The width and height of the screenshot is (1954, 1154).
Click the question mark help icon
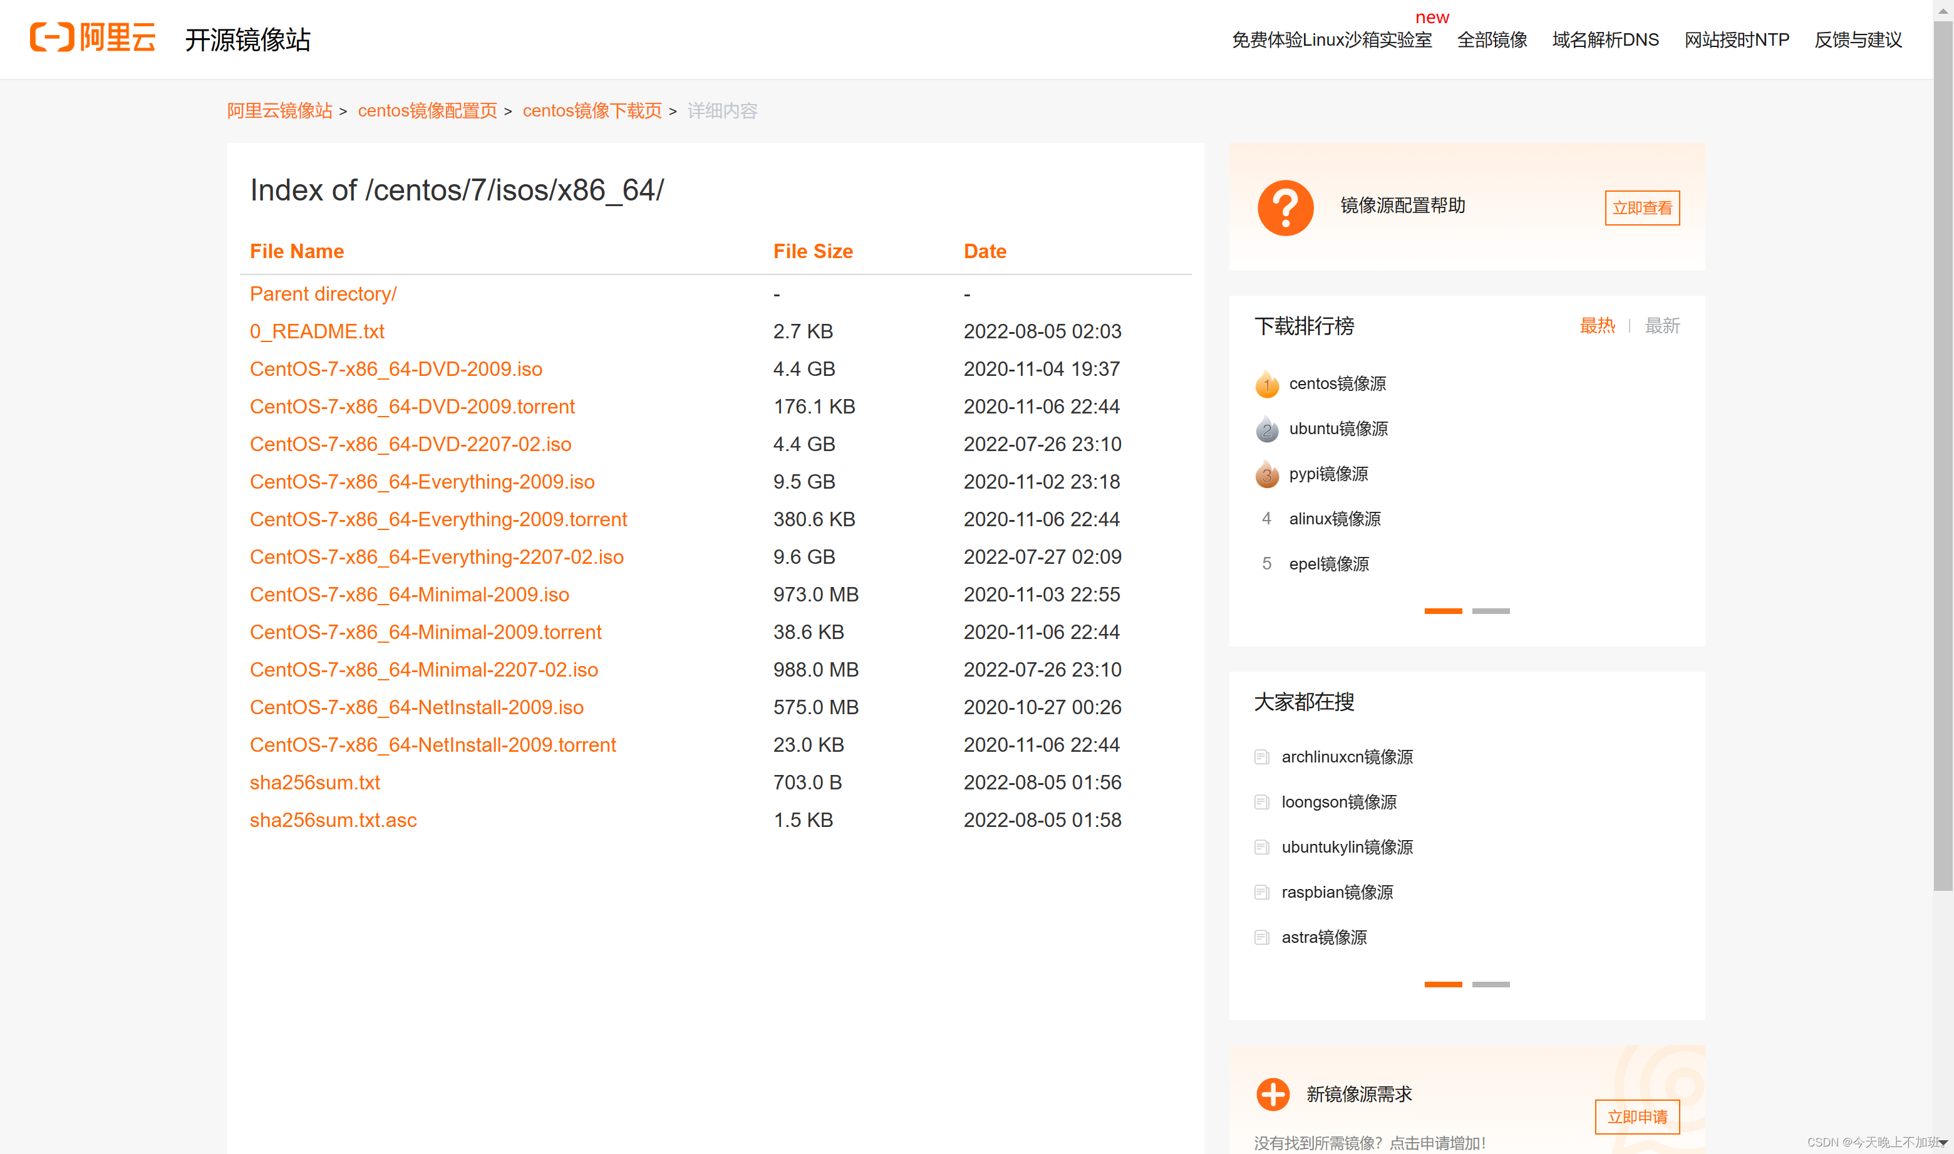[1286, 206]
